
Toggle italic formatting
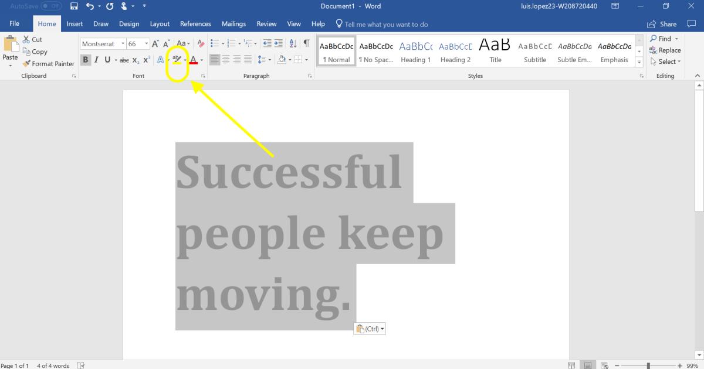tap(96, 59)
